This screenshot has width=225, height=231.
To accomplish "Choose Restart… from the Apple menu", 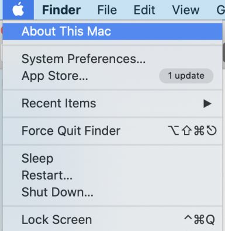I will pyautogui.click(x=112, y=175).
